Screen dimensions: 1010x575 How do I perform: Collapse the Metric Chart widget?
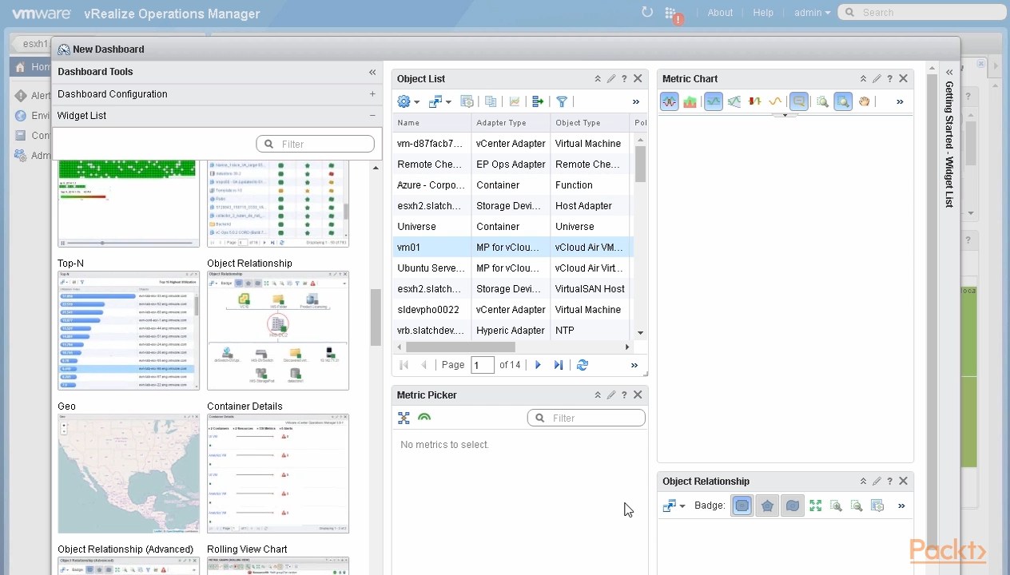863,79
